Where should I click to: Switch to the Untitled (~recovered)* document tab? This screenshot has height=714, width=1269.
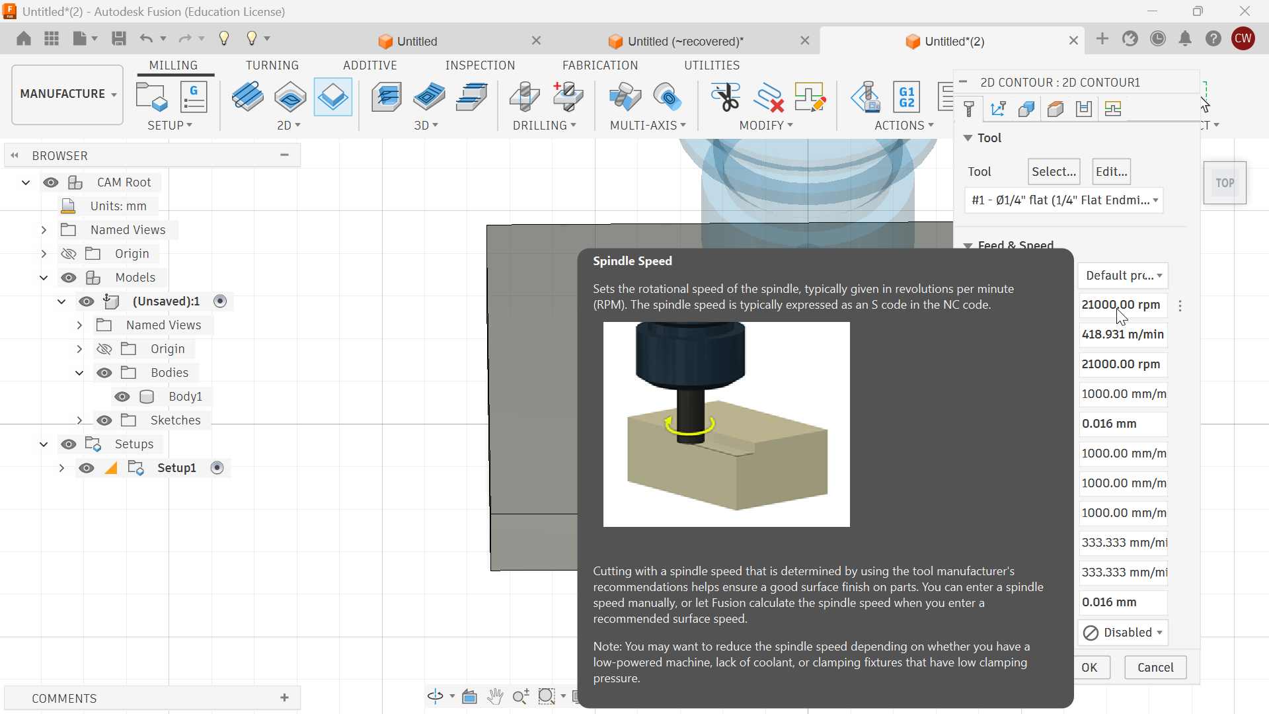[x=685, y=42]
